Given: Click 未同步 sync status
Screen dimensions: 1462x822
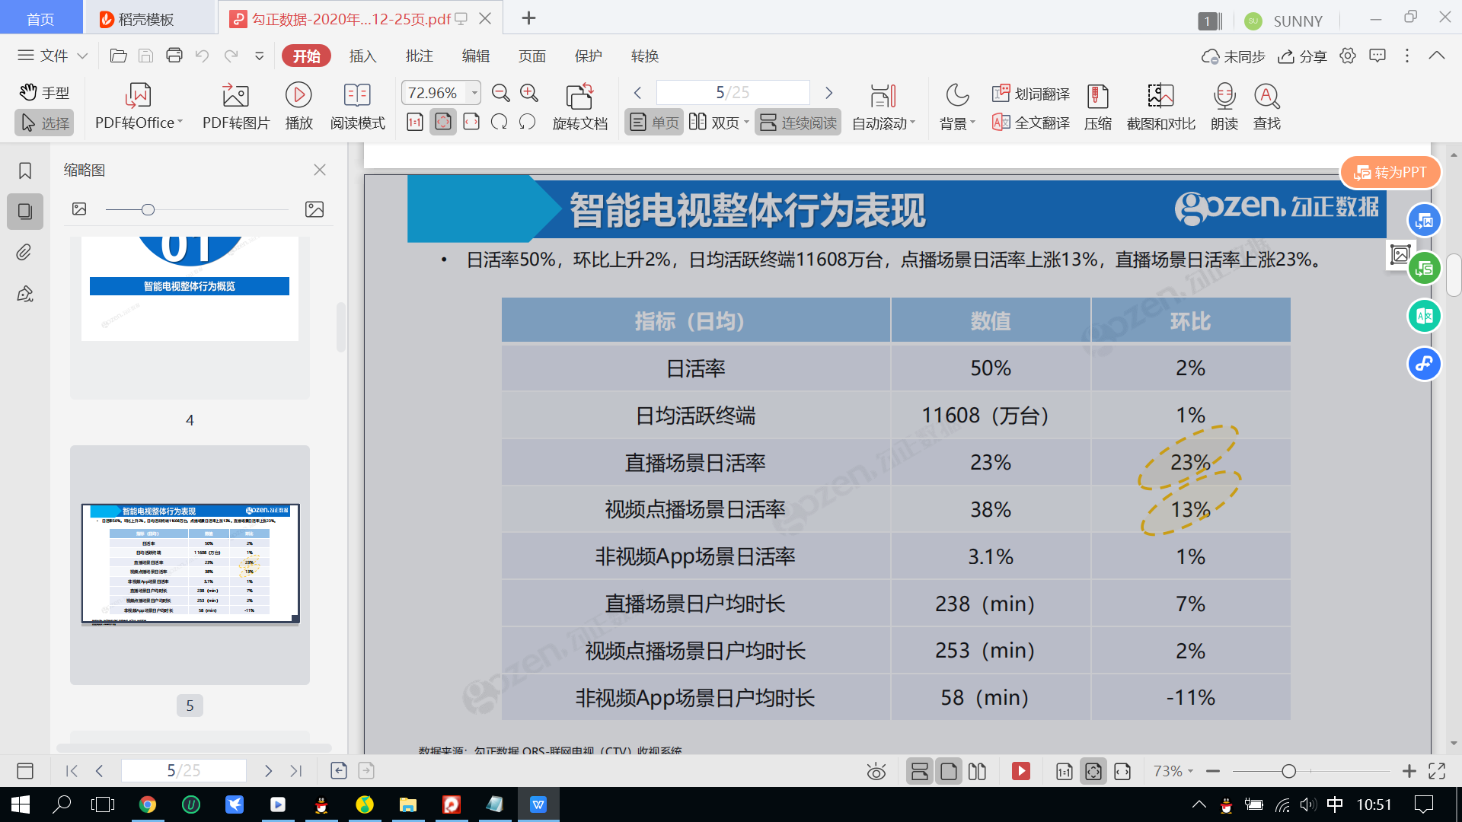Looking at the screenshot, I should pyautogui.click(x=1233, y=56).
